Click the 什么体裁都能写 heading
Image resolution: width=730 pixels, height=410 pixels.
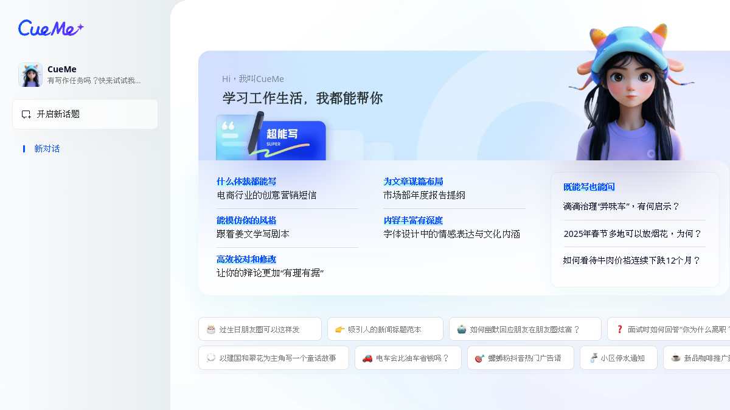[x=246, y=182]
